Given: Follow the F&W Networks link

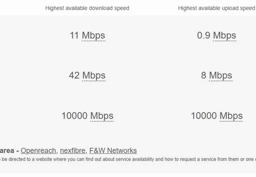Looking at the screenshot, I should [x=113, y=151].
